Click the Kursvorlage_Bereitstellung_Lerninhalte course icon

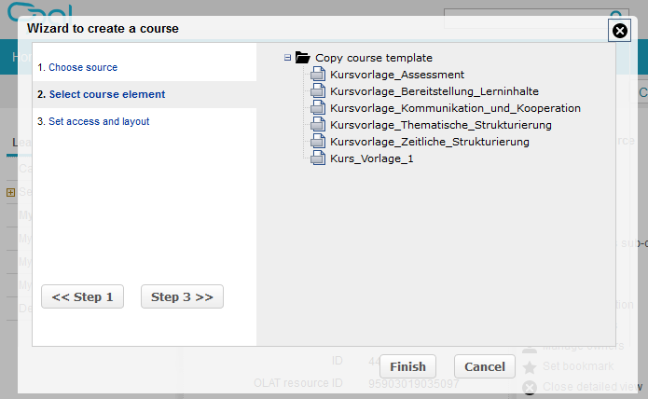318,91
